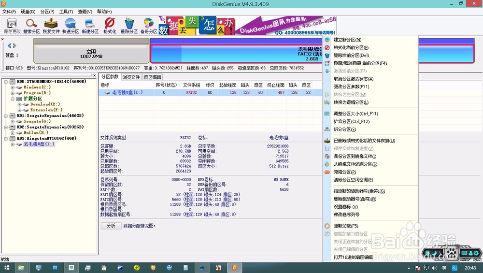Choose 删除当前分区(Del) from context menu
Screen dimensions: 483x273
[x=351, y=56]
